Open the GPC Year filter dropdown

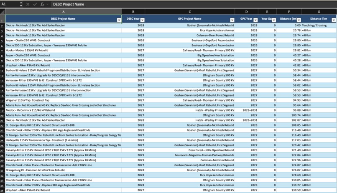pos(255,20)
